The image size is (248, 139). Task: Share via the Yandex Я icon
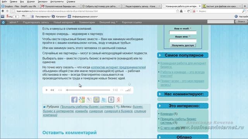(x=119, y=100)
